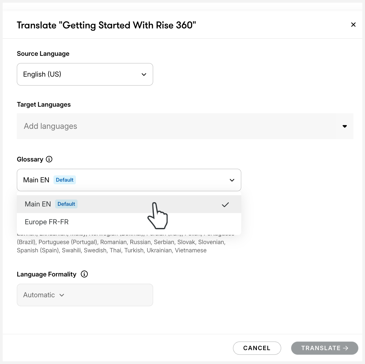
Task: Click the Default badge in the dropdown list
Action: coord(66,204)
